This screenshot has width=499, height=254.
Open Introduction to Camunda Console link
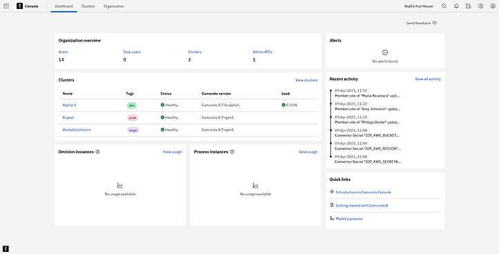pos(363,192)
